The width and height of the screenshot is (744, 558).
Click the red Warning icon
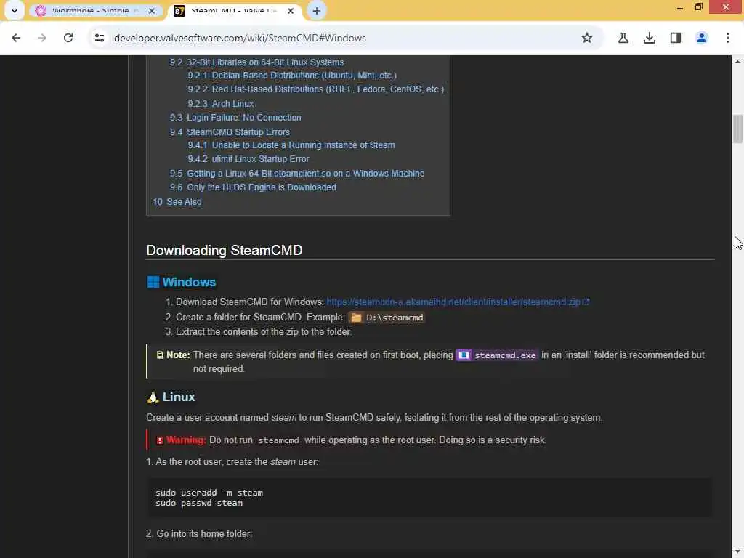tap(160, 440)
